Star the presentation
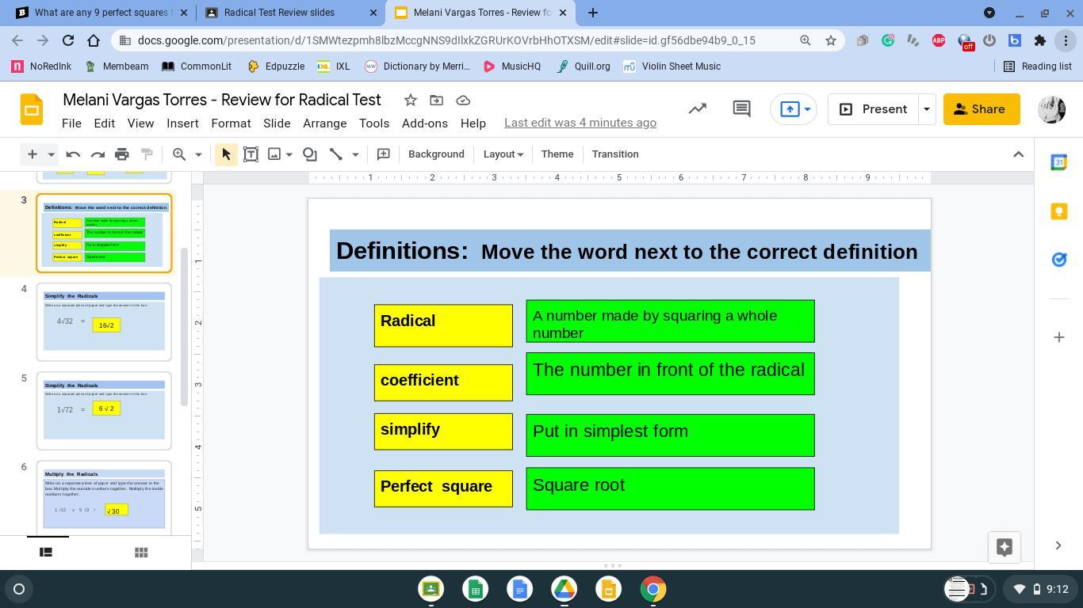The image size is (1083, 608). click(x=410, y=100)
